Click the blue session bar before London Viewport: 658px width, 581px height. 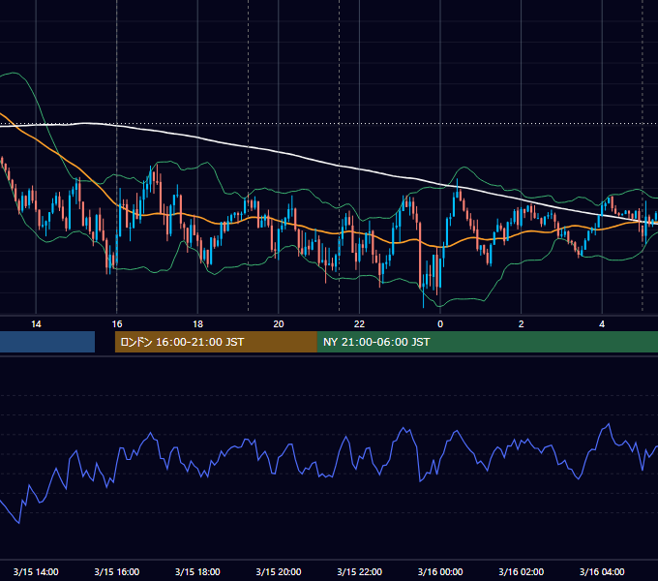47,342
